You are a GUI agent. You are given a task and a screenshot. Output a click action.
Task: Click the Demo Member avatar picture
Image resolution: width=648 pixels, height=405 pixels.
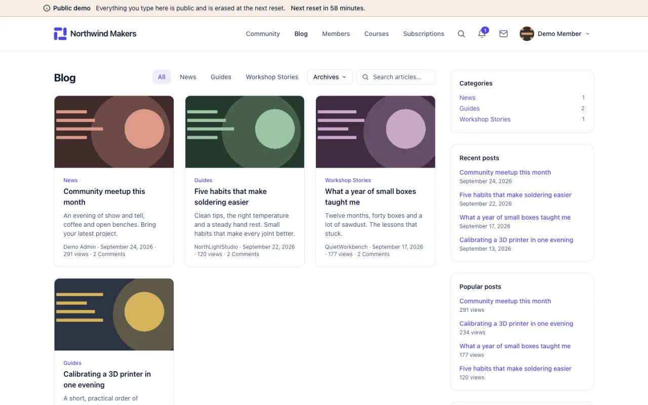tap(527, 34)
